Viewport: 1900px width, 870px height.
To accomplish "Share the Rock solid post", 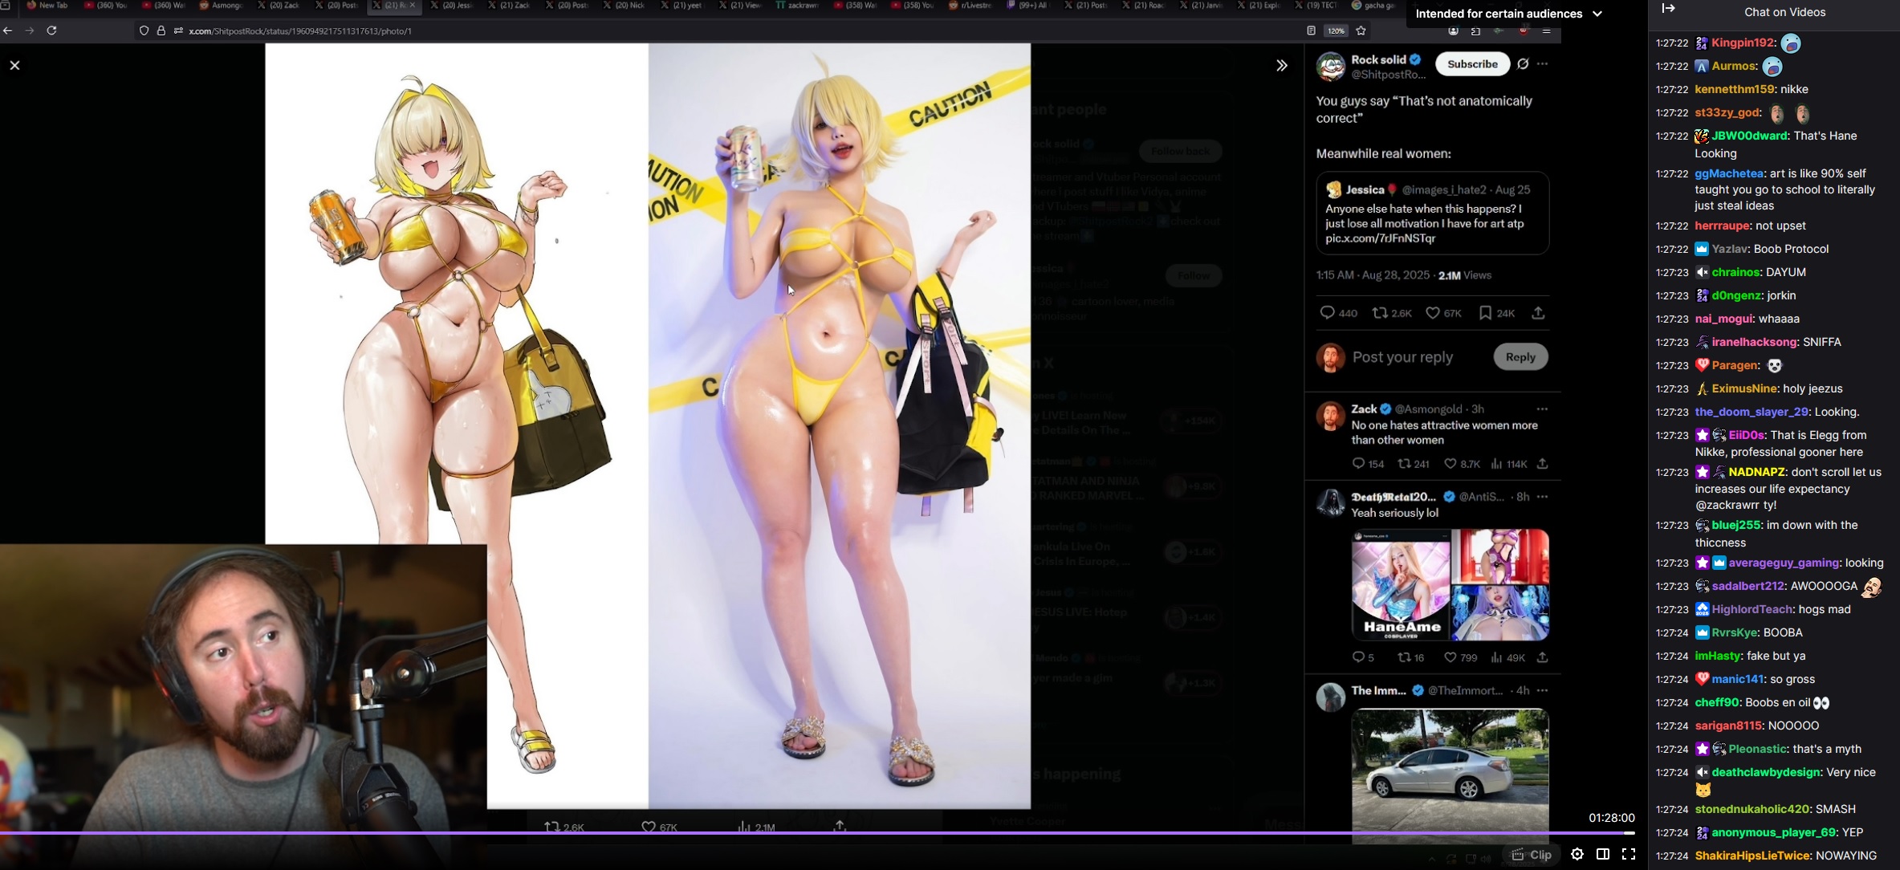I will 1538,313.
